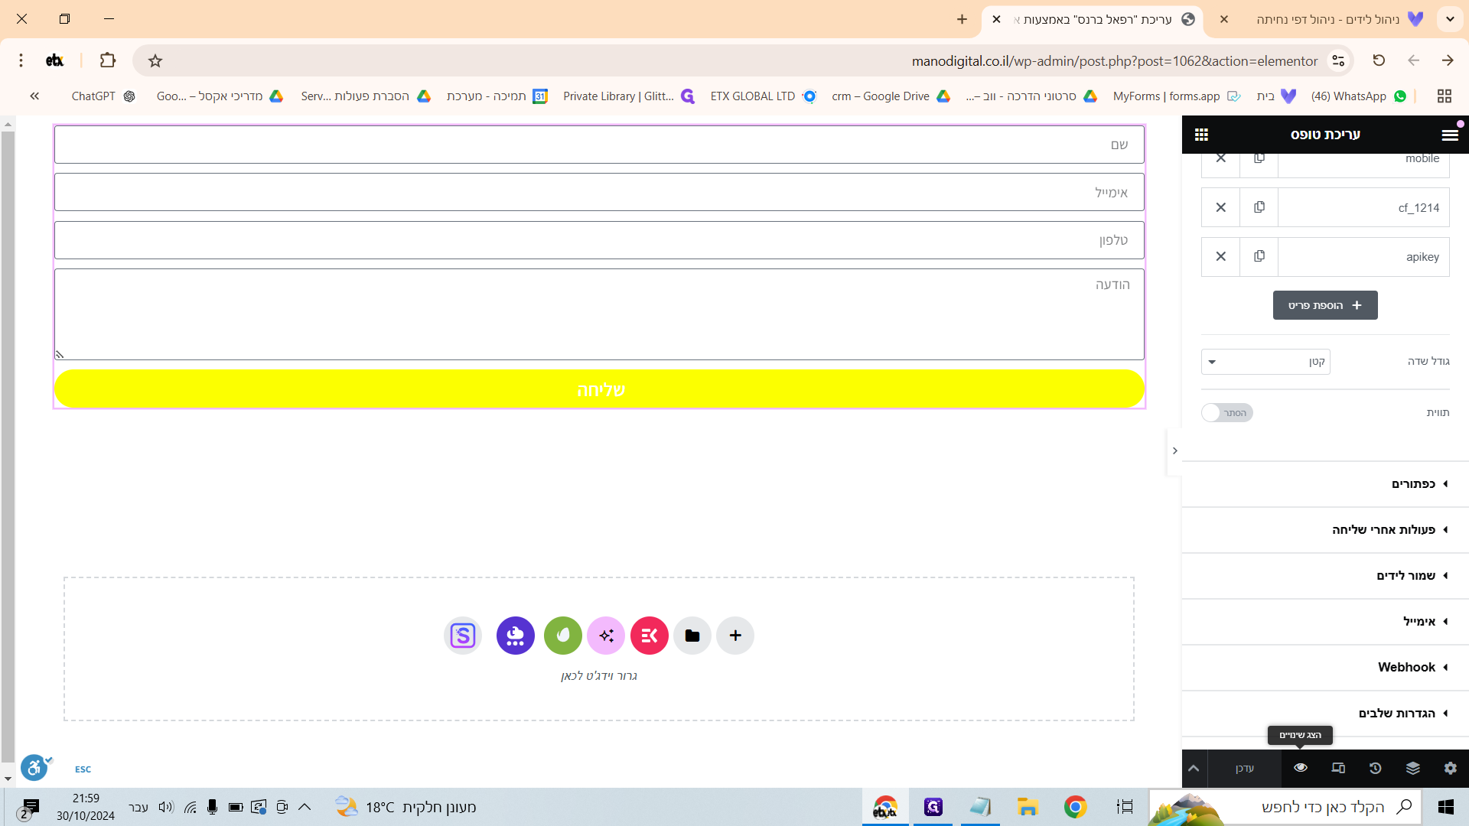Click the add new section plus icon

point(734,636)
